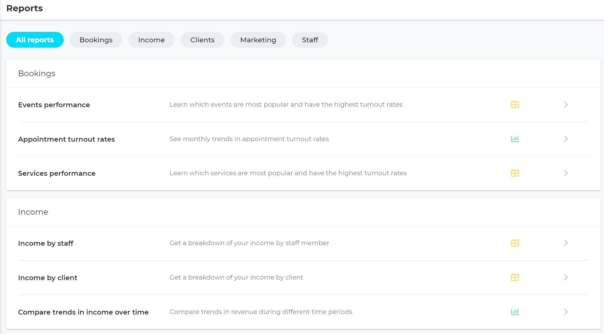Click 'See monthly trends in appointment turnout rates' text

click(249, 139)
